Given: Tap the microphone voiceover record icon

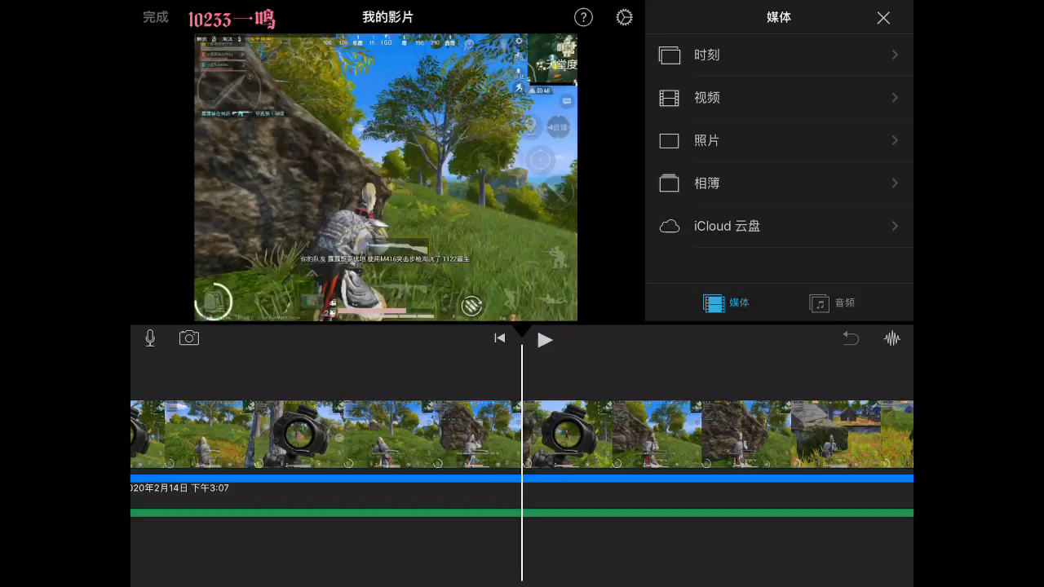Looking at the screenshot, I should coord(150,338).
